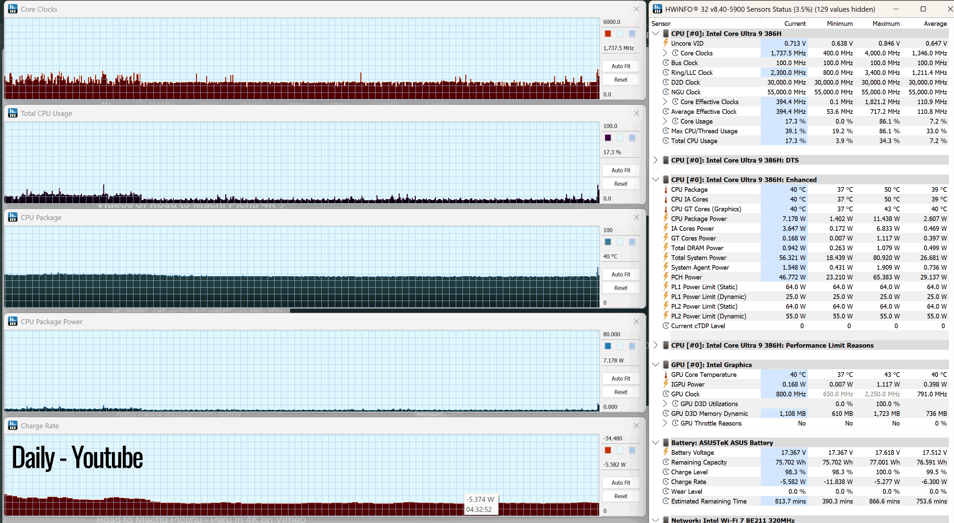The height and width of the screenshot is (523, 954).
Task: Click the chip icon beside Battery: ASUSTeK ASUS Battery
Action: click(x=666, y=443)
